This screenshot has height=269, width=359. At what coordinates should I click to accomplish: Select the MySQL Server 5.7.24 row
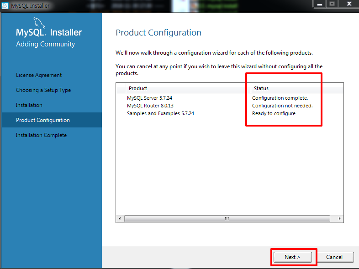(x=230, y=98)
